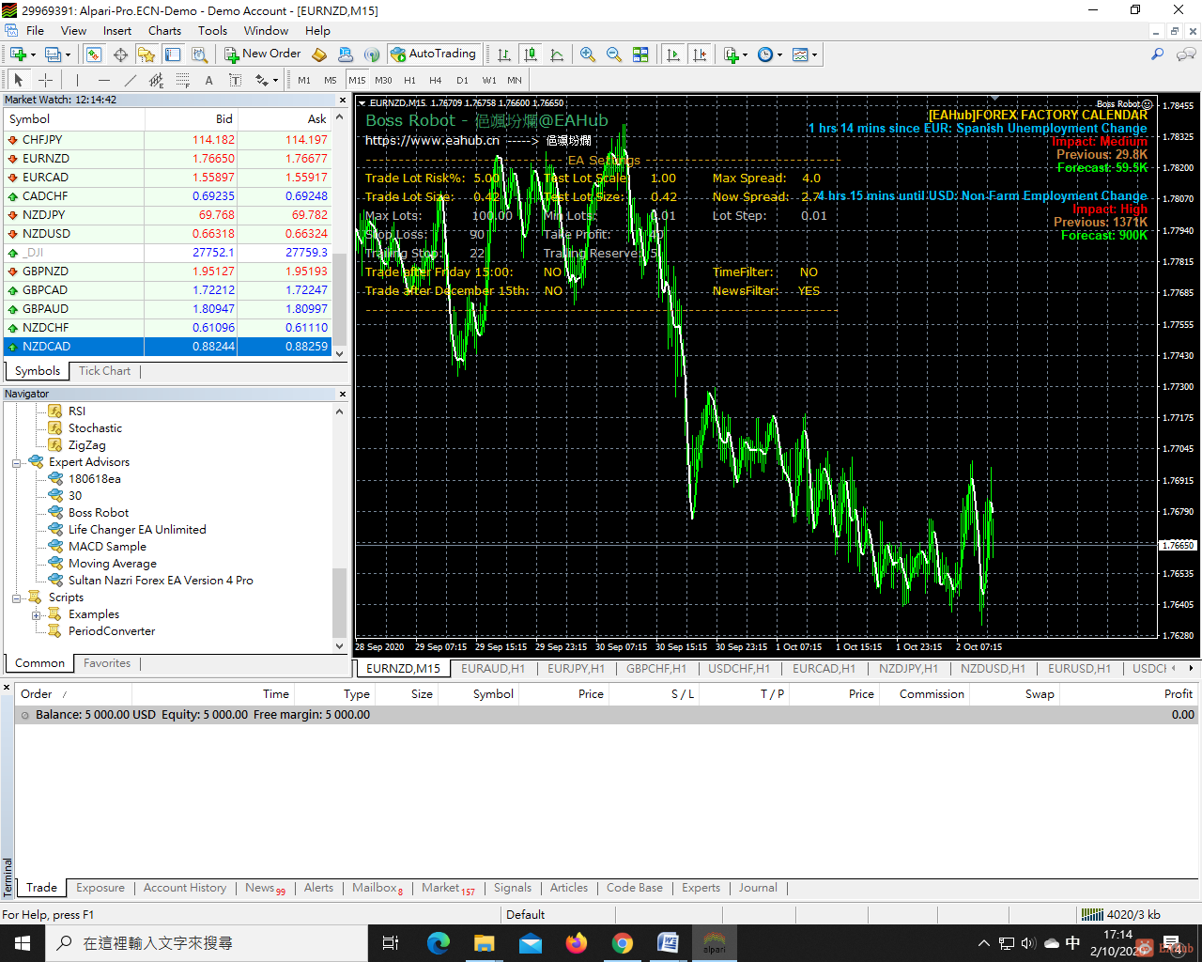This screenshot has width=1202, height=962.
Task: Tile chart windows with grid icon
Action: click(x=640, y=54)
